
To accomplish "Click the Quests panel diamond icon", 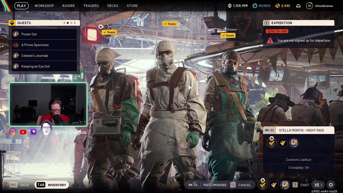I will 12,23.
